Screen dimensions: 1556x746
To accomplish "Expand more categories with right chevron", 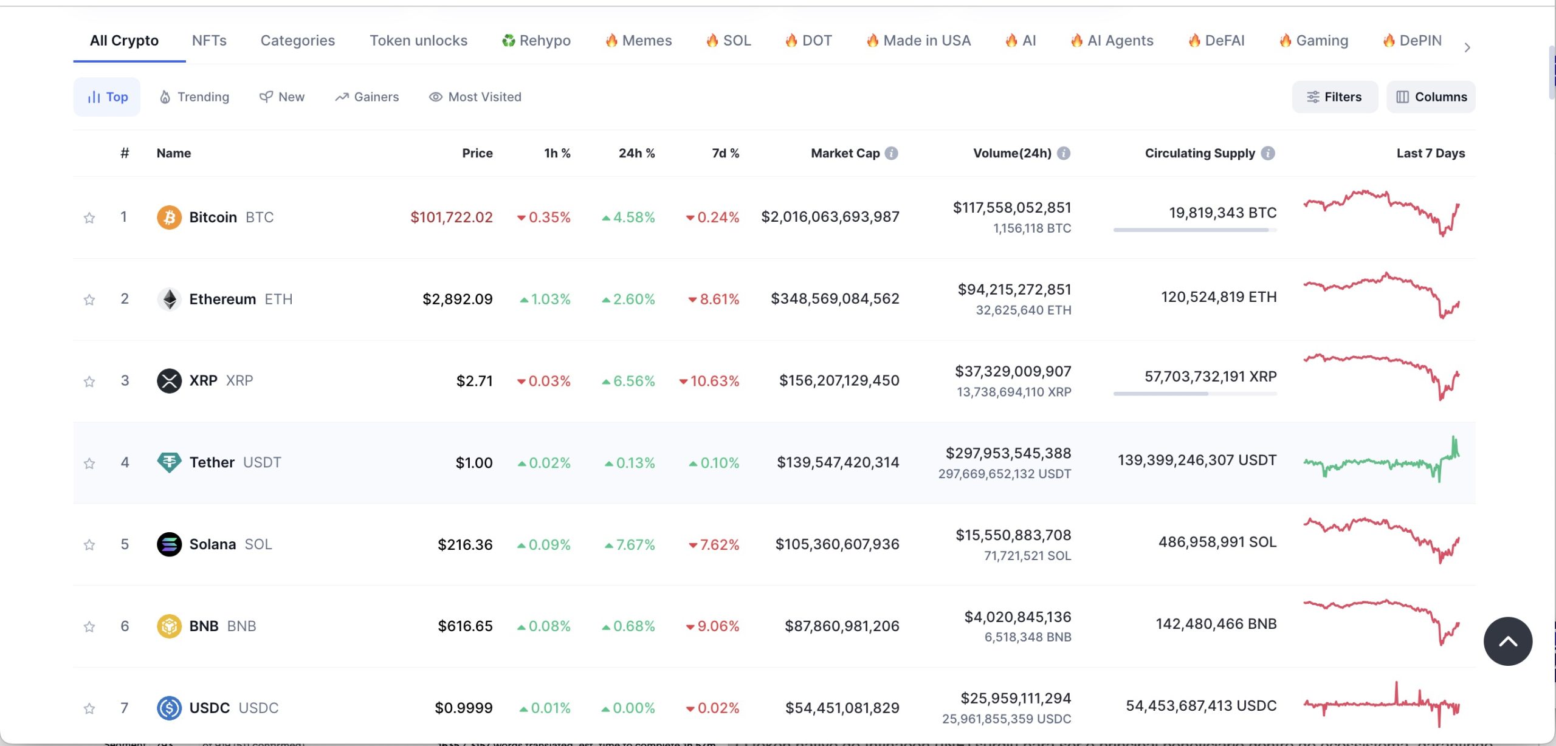I will point(1467,47).
